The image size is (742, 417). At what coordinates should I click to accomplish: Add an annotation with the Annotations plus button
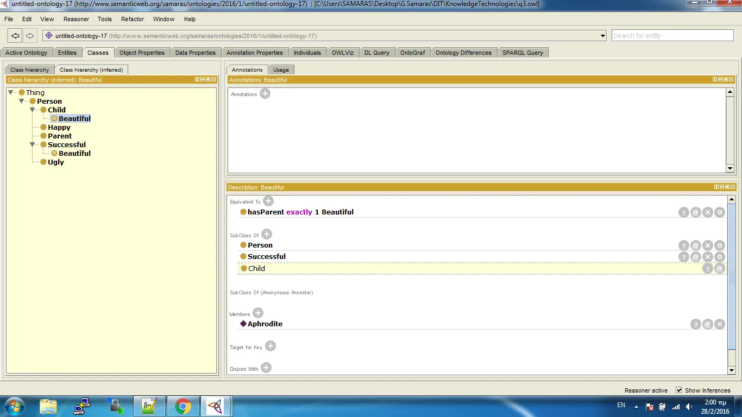[x=265, y=93]
